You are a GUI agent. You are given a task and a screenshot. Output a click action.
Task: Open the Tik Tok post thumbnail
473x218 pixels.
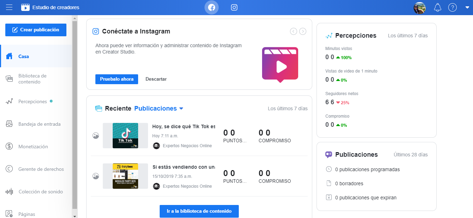click(x=125, y=136)
